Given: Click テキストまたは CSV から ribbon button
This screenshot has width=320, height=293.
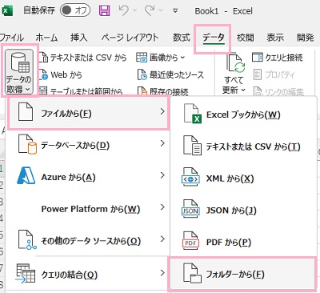Looking at the screenshot, I should (x=83, y=58).
